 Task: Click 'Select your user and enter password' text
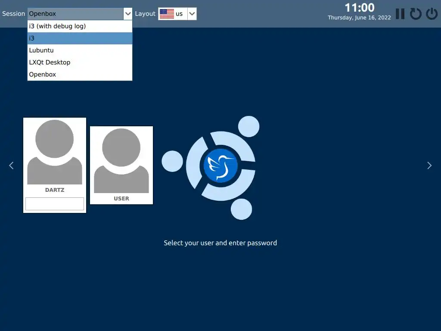220,243
